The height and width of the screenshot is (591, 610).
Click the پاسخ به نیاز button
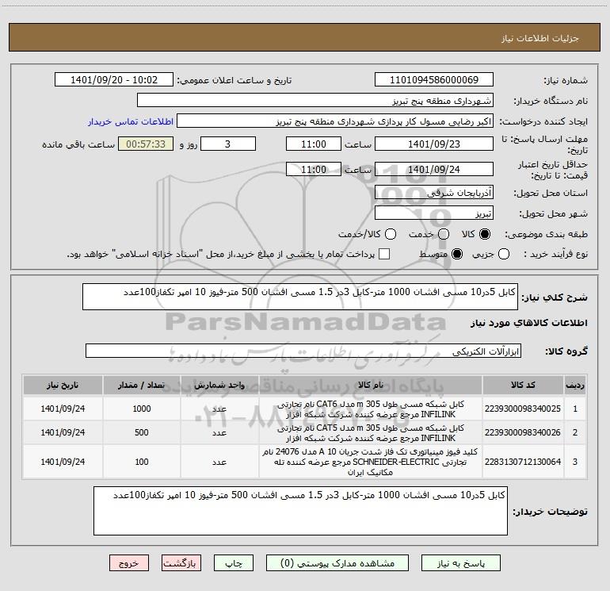(x=461, y=563)
